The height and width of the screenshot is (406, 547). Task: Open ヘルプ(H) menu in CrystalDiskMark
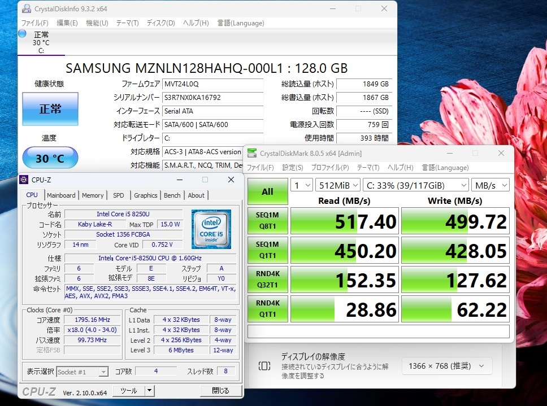click(x=401, y=168)
